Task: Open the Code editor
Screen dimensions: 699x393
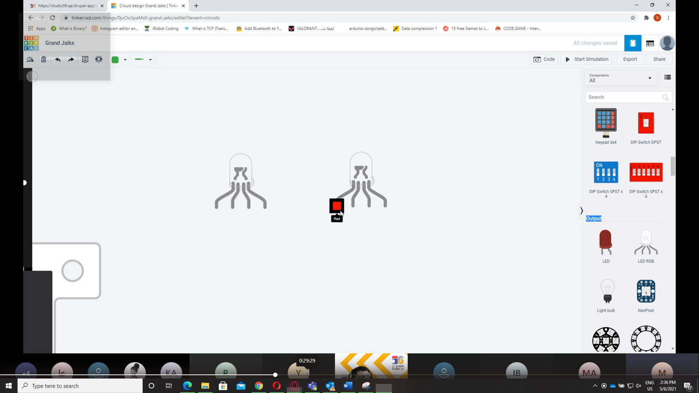Action: pyautogui.click(x=544, y=59)
